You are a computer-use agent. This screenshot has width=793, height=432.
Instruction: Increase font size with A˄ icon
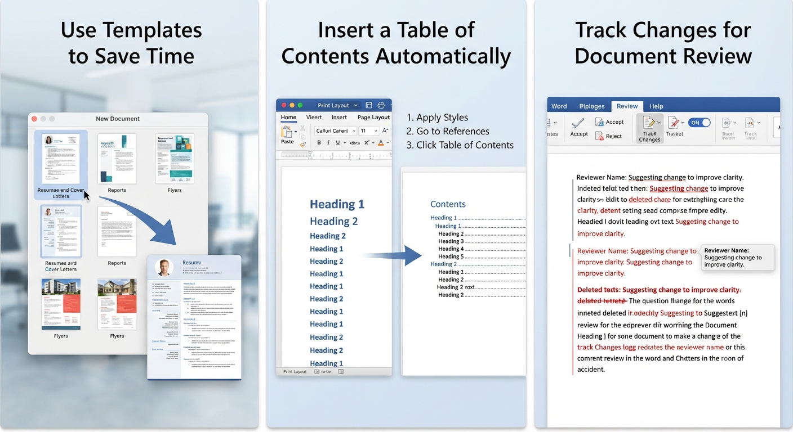pyautogui.click(x=385, y=130)
